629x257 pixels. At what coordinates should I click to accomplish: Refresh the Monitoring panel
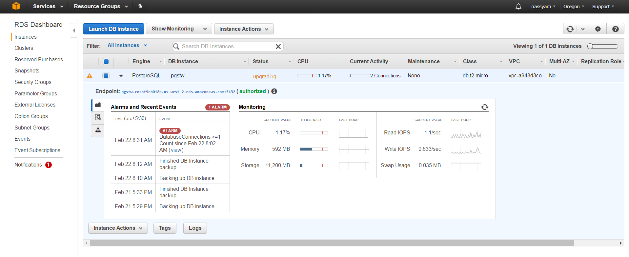pos(485,107)
